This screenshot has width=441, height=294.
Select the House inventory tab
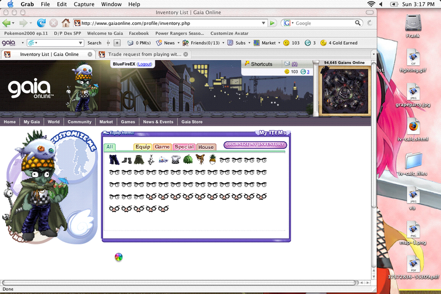pos(206,147)
